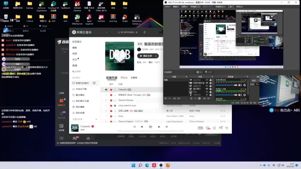The height and width of the screenshot is (169, 301).
Task: Toggle visibility of the text source in OBS
Action: click(207, 95)
